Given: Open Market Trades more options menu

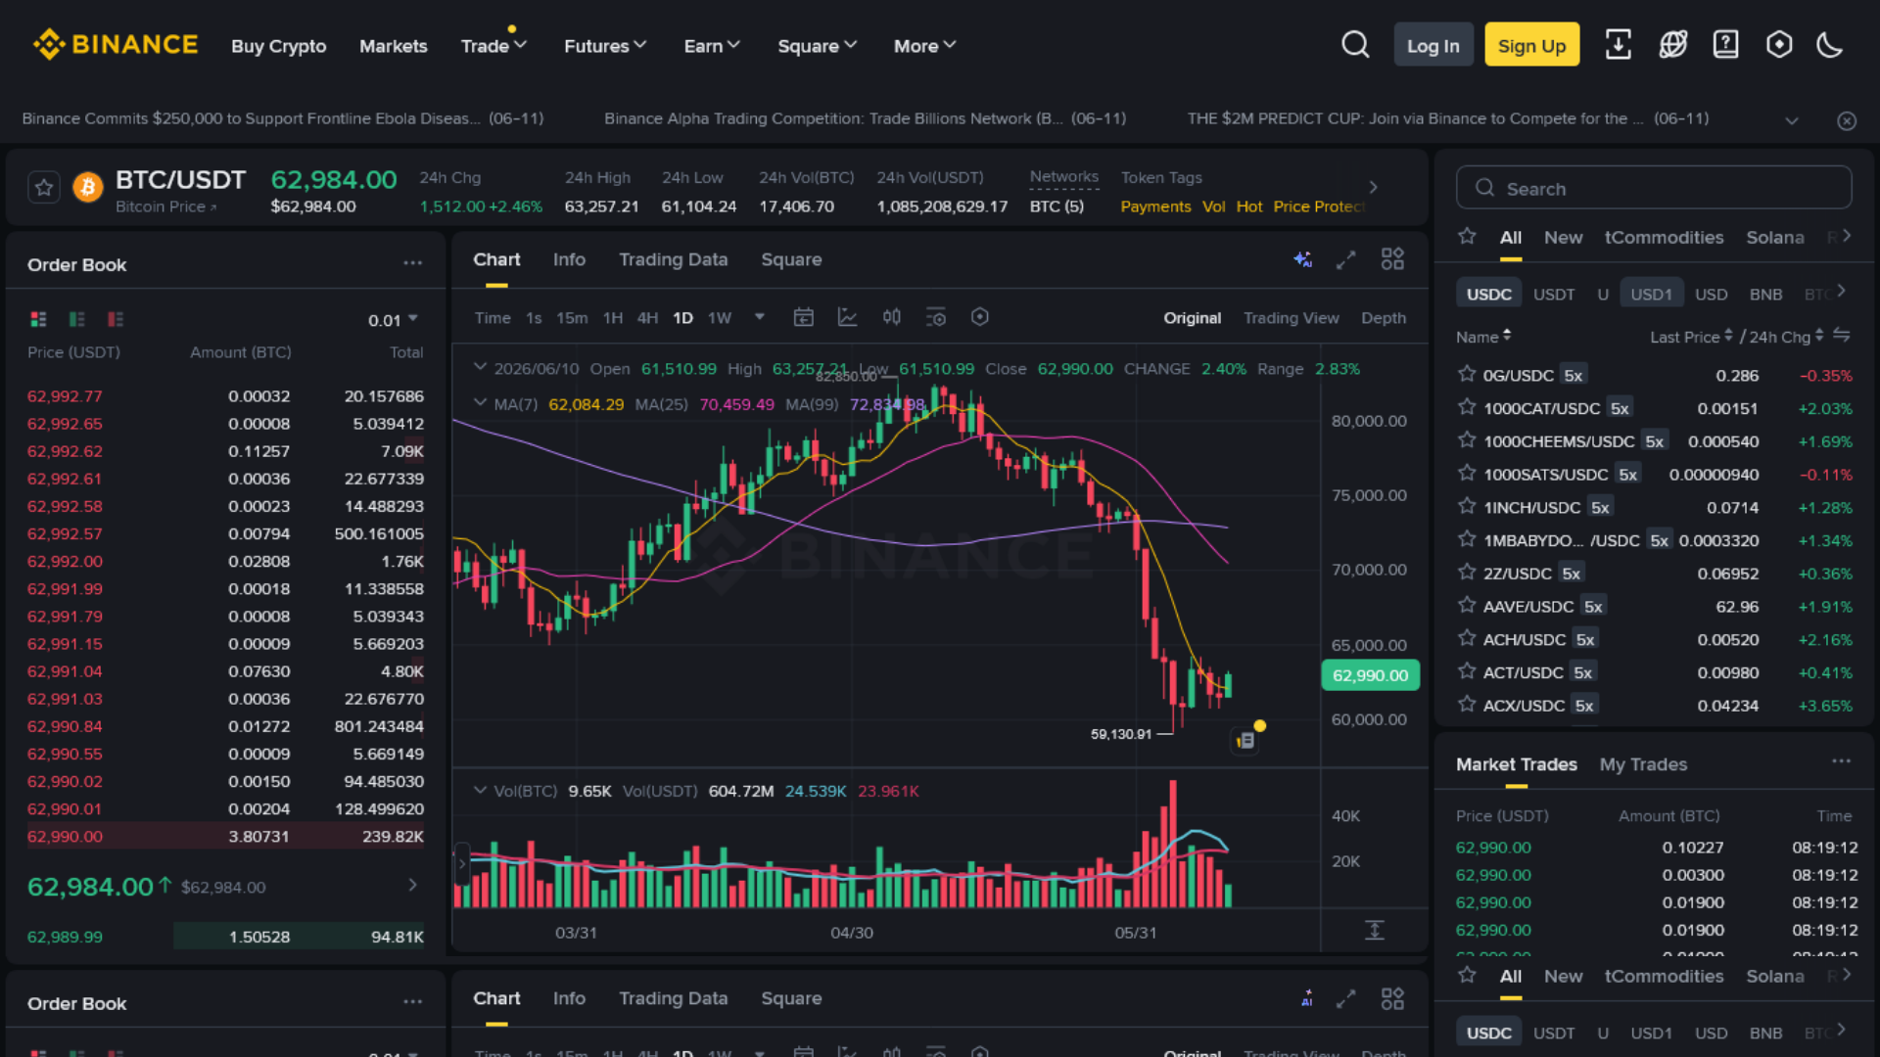Looking at the screenshot, I should coord(1841,761).
